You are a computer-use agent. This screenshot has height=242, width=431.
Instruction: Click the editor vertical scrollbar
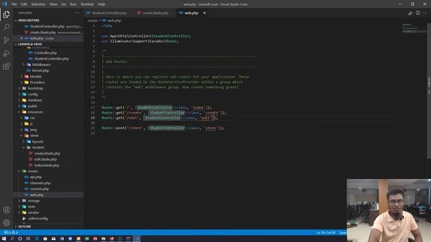point(429,91)
